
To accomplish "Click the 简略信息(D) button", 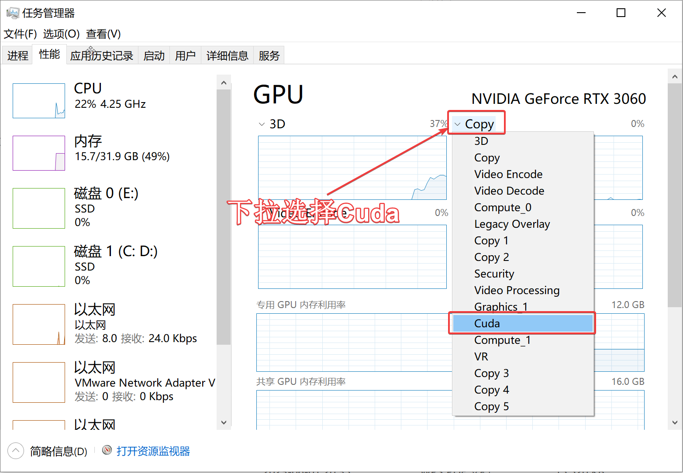I will click(x=59, y=451).
